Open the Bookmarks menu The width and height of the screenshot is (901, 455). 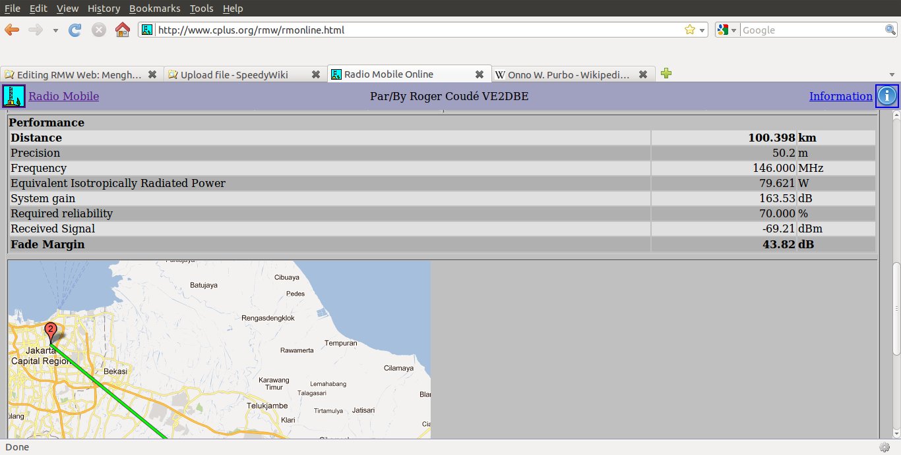154,9
